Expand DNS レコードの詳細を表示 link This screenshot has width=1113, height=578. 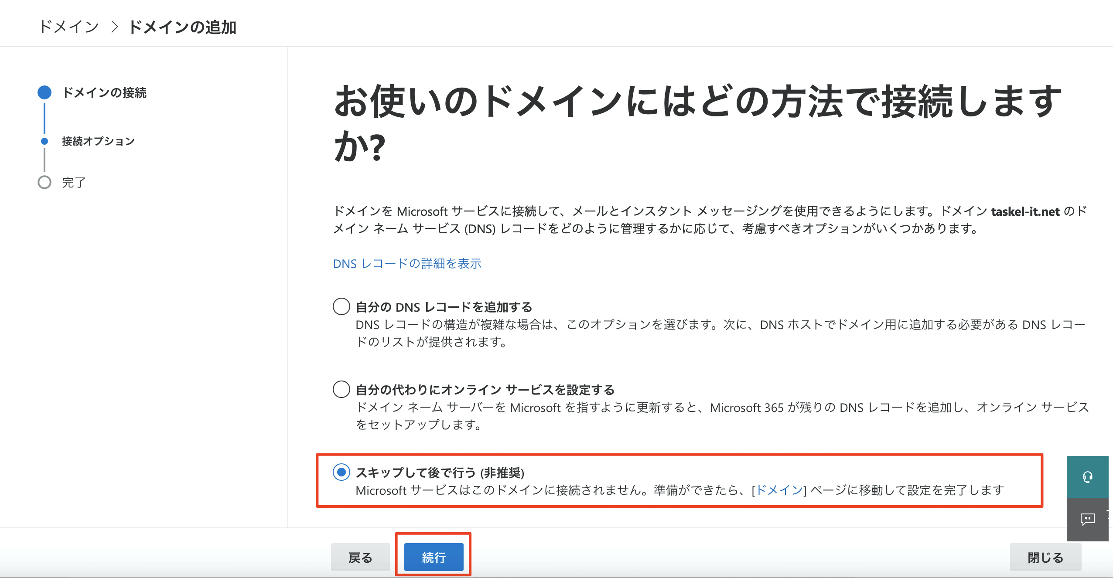tap(407, 263)
